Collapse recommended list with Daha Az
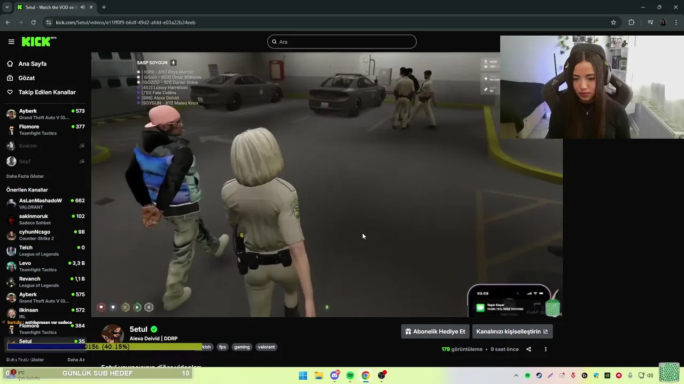The height and width of the screenshot is (384, 684). (x=75, y=359)
